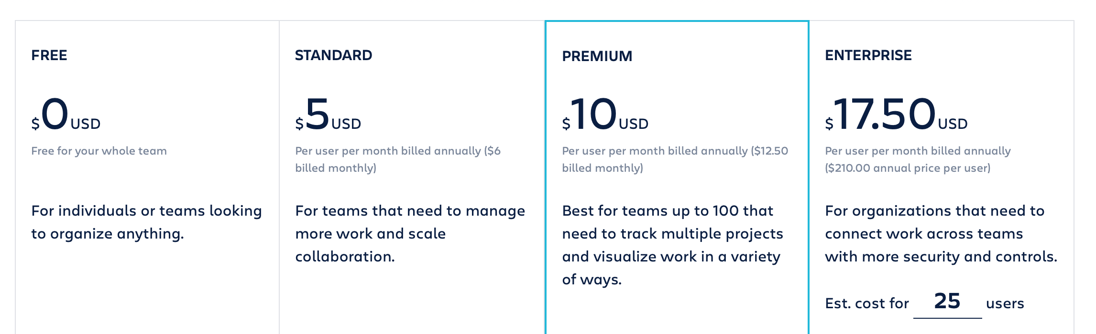Screen dimensions: 1096x334
Task: Click the 'Est. cost for' label
Action: tap(867, 303)
